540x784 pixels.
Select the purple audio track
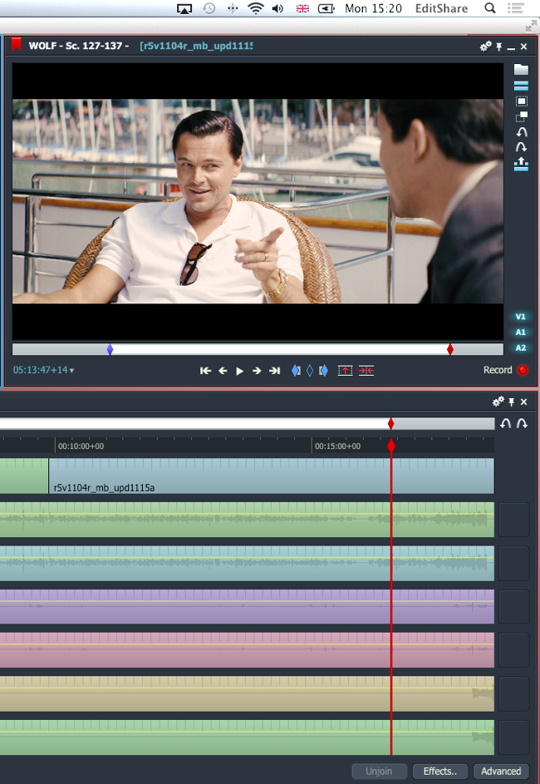coord(247,607)
